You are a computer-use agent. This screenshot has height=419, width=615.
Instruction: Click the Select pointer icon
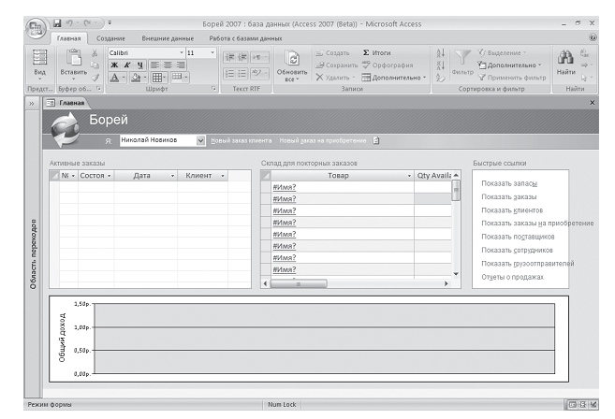(x=586, y=78)
